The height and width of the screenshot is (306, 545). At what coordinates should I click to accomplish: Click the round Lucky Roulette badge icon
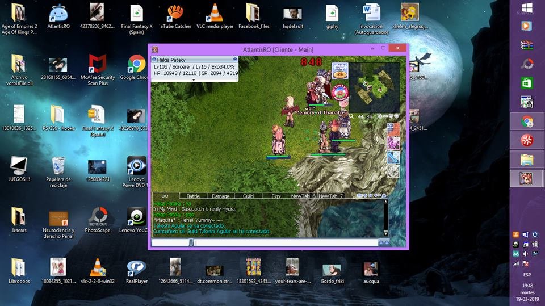pos(339,93)
